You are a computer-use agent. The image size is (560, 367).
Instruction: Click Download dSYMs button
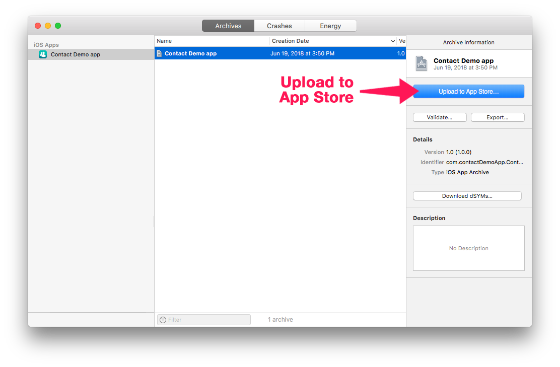coord(467,196)
